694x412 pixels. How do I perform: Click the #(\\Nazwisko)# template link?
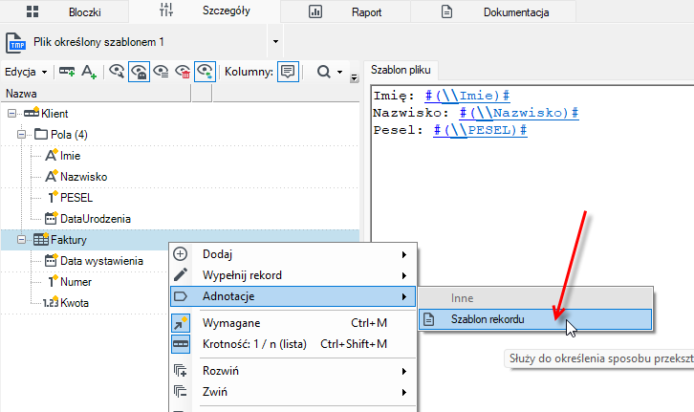coord(519,113)
